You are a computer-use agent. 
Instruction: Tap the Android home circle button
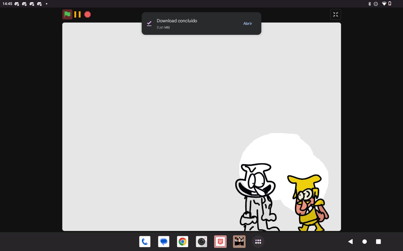[x=365, y=242]
